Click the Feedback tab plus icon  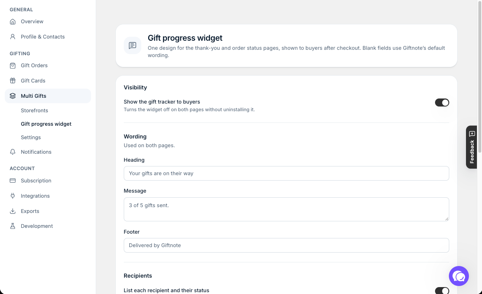(x=472, y=134)
